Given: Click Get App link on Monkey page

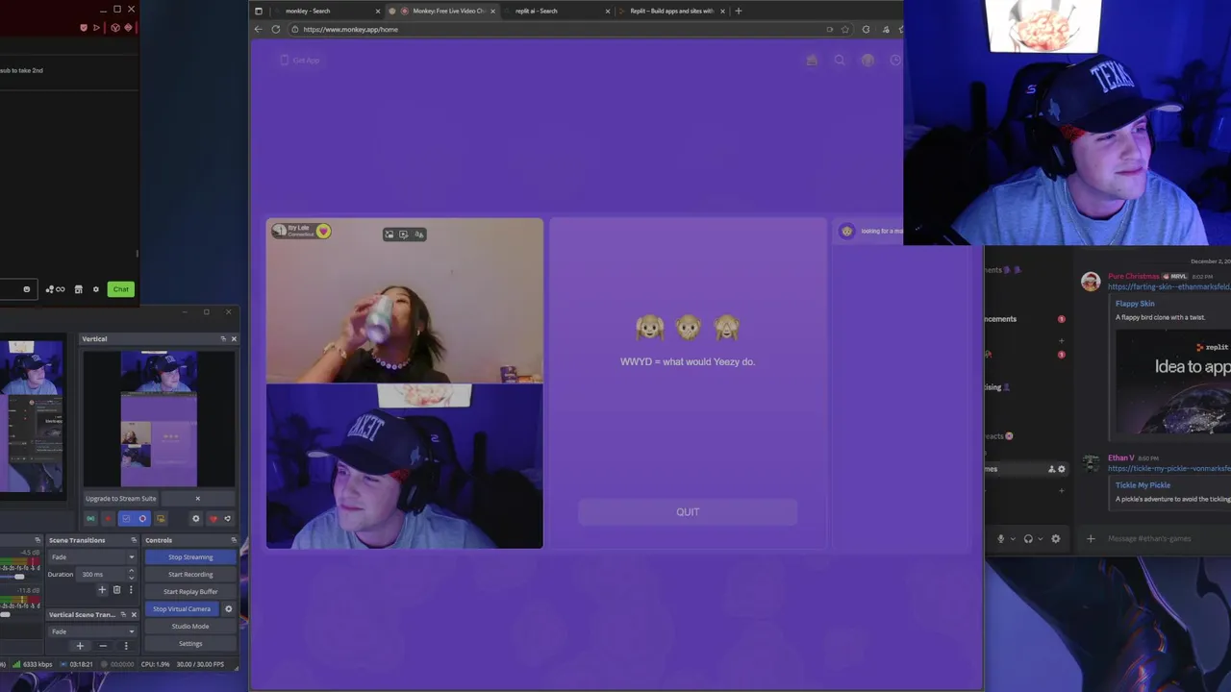Looking at the screenshot, I should click(300, 60).
